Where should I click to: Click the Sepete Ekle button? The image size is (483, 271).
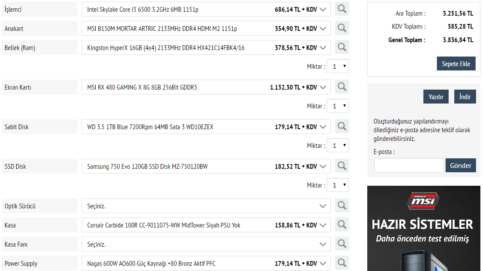[x=456, y=64]
